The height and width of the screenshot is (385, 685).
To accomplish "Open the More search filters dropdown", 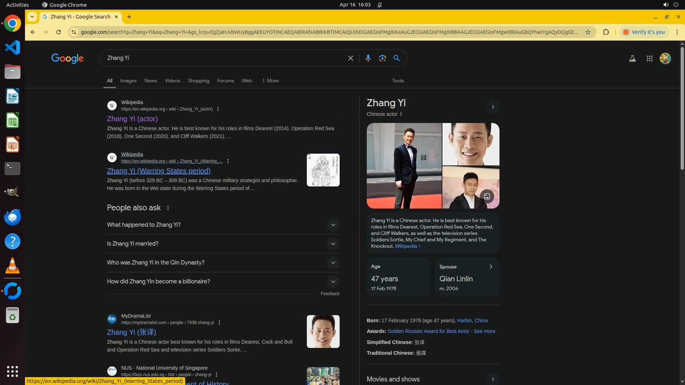I will coord(270,81).
